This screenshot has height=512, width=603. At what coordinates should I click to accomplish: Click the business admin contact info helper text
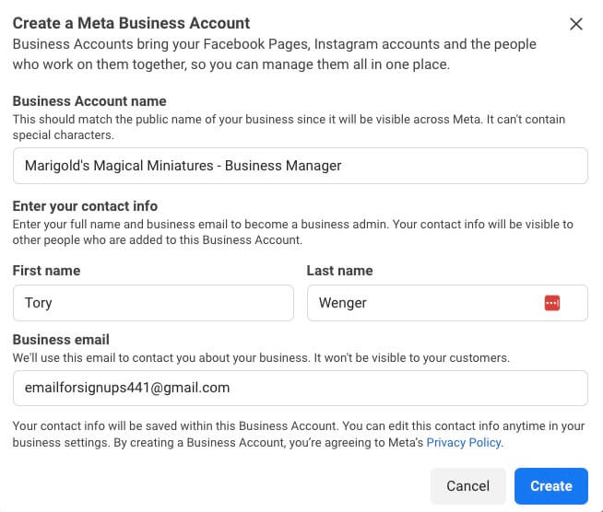(x=292, y=232)
